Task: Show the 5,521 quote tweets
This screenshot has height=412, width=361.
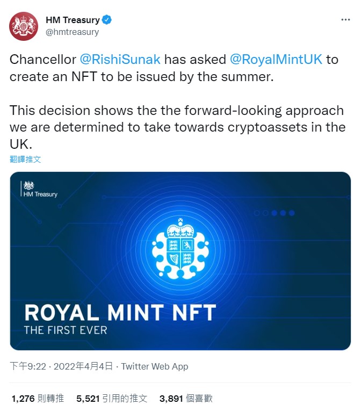Action: (x=112, y=398)
